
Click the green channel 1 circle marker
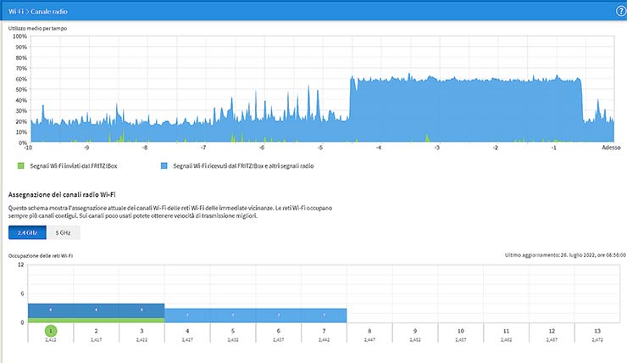click(51, 330)
